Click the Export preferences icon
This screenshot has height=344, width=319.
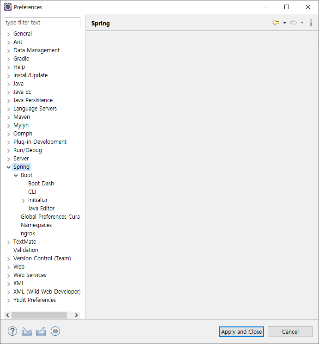click(41, 332)
